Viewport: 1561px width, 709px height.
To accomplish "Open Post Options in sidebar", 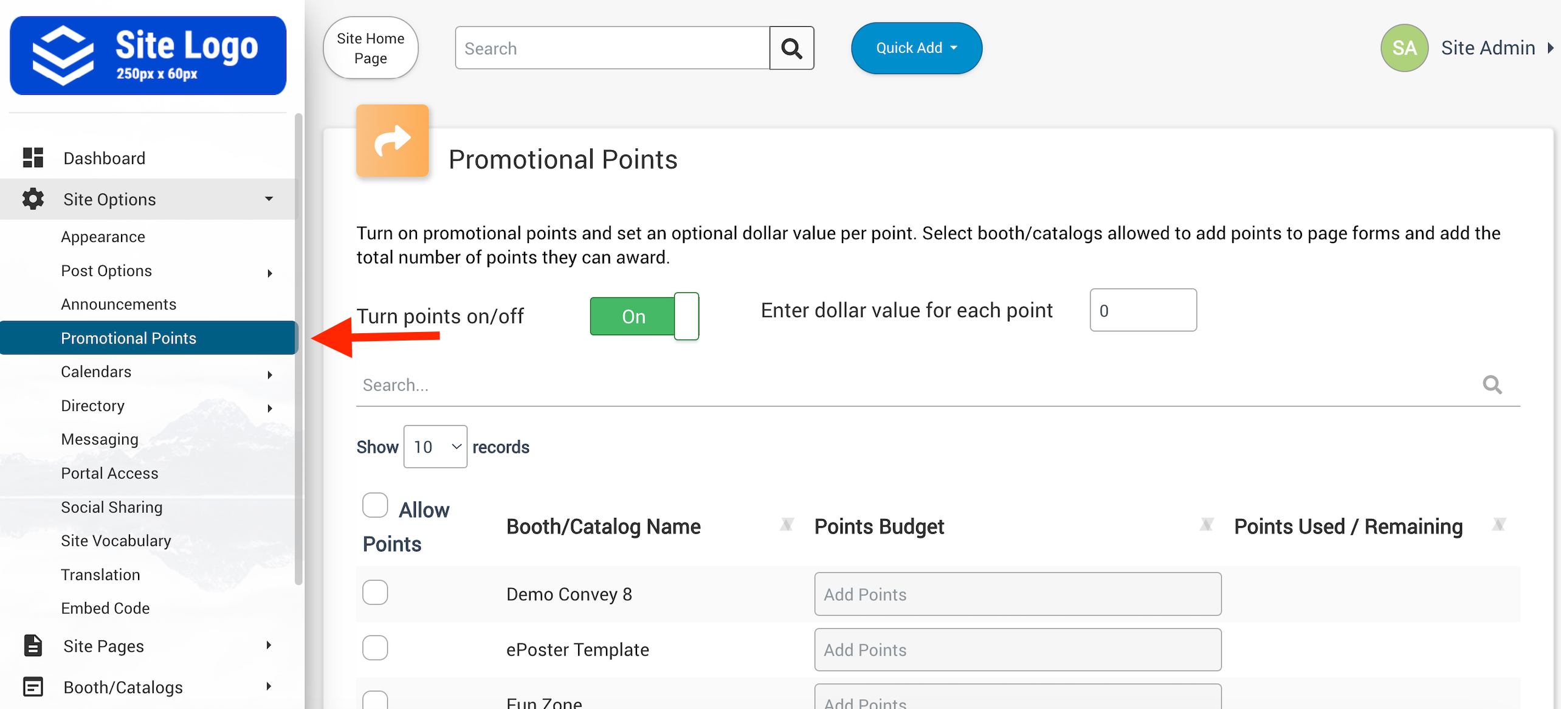I will 106,271.
